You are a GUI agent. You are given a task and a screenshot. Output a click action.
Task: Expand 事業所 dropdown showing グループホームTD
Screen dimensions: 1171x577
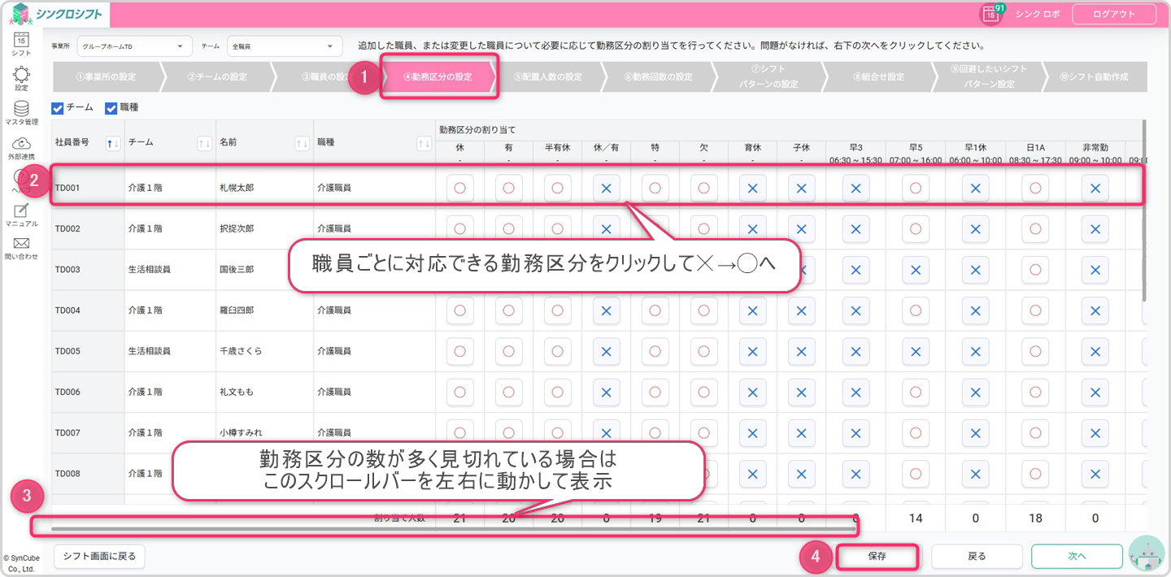coord(134,46)
